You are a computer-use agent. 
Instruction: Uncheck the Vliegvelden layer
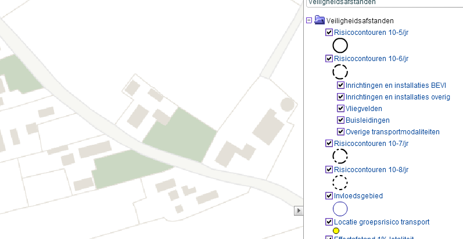coord(340,108)
